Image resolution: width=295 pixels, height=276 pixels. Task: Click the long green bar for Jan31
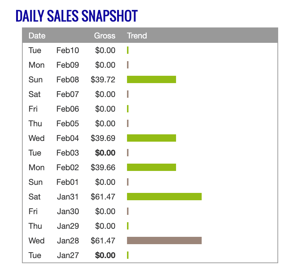click(164, 197)
